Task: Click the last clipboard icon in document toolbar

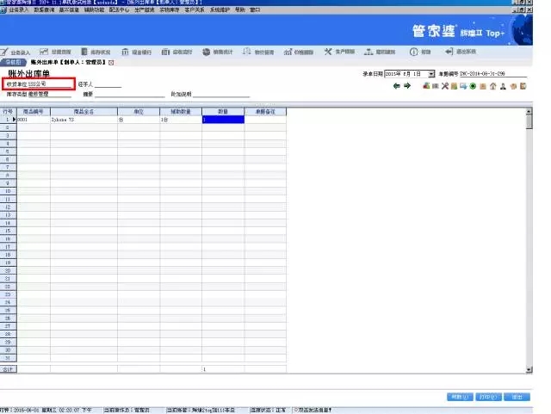Action: pos(523,86)
